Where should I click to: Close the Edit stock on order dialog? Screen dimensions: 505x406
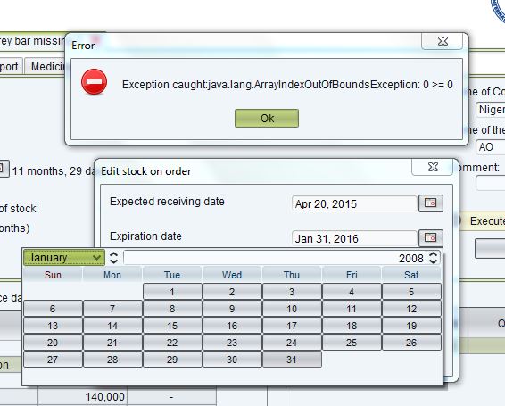pyautogui.click(x=433, y=167)
